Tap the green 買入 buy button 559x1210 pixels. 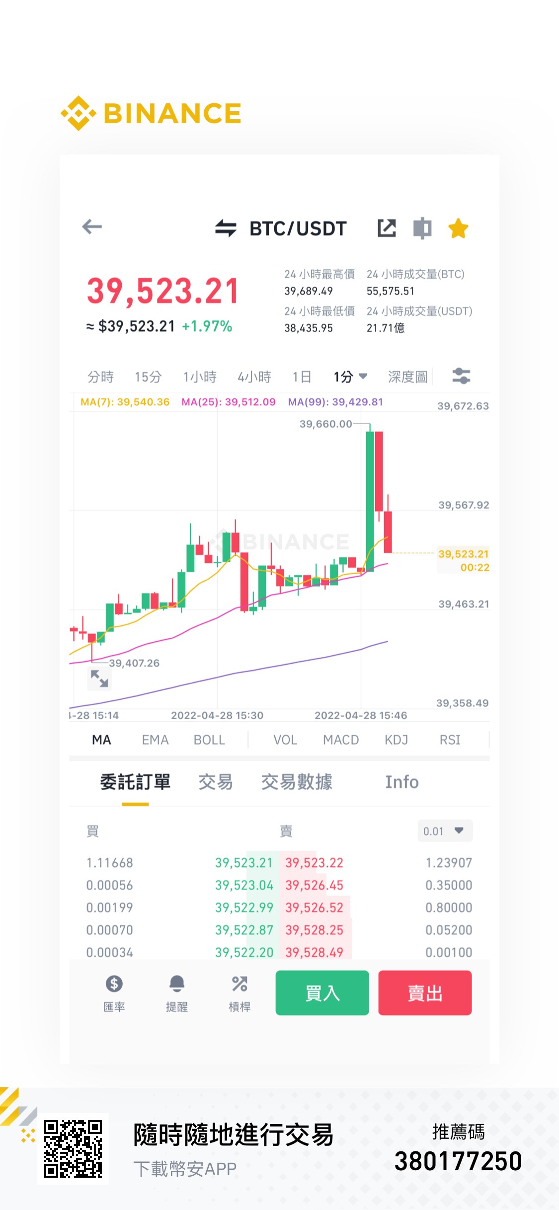322,993
